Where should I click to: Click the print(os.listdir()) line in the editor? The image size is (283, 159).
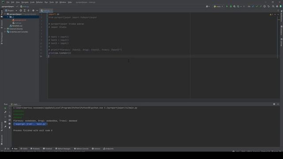point(60,53)
